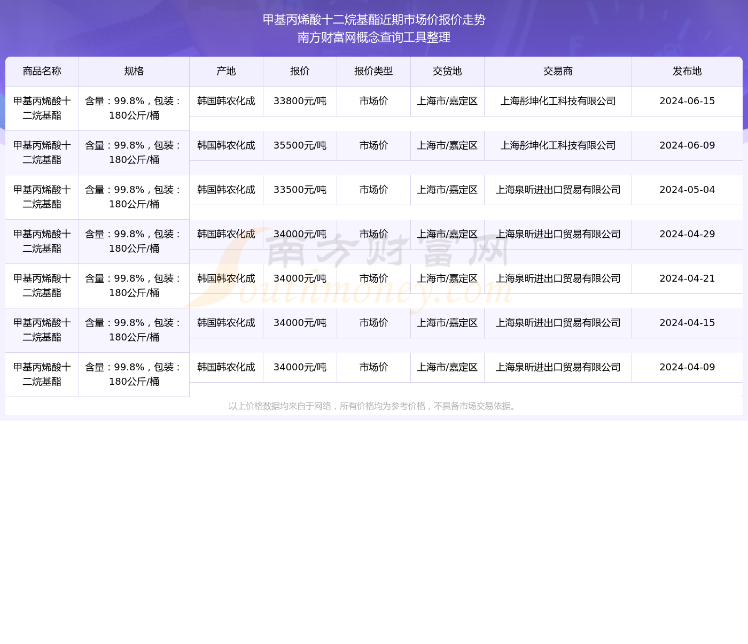The image size is (748, 644).
Task: Click 上海彤坤化工科技有限公司 in the 2024-06-15 row
Action: (558, 101)
